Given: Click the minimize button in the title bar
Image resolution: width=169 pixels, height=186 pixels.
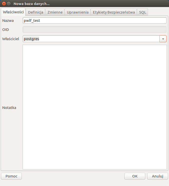Looking at the screenshot, I should click(9, 4).
